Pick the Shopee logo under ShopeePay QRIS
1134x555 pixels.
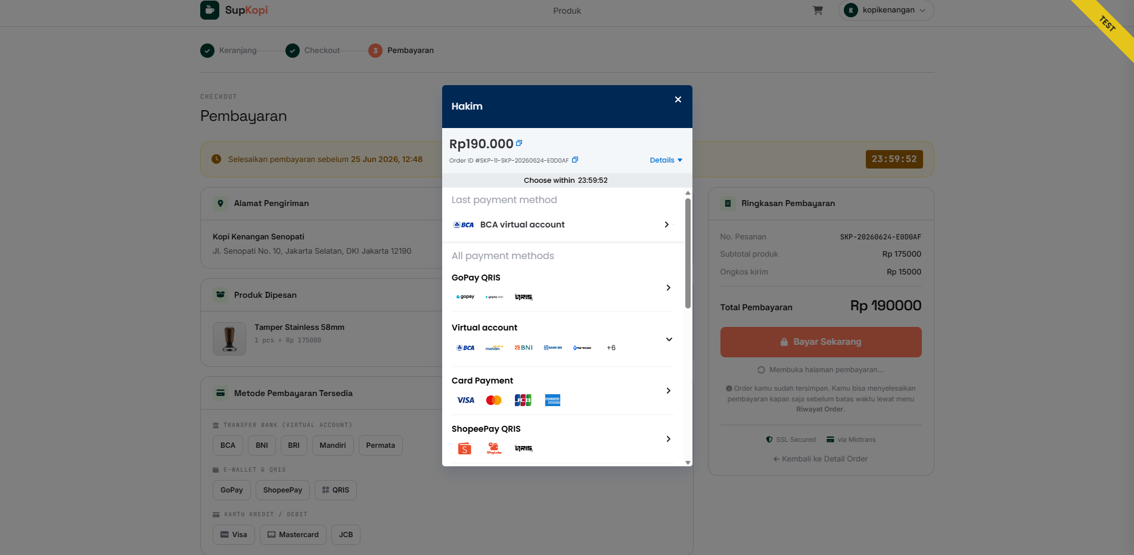(465, 448)
